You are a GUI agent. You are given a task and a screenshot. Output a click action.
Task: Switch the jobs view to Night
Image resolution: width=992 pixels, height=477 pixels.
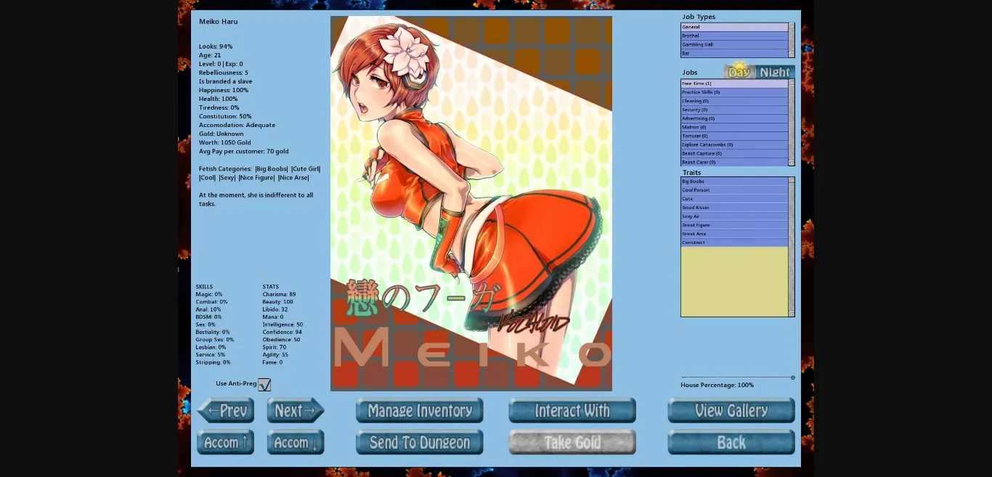(x=773, y=72)
